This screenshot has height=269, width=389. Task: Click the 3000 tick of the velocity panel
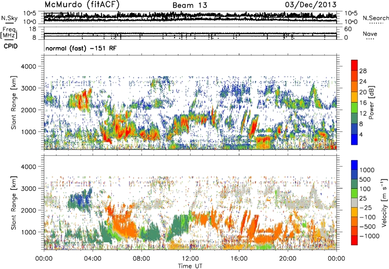click(28, 188)
